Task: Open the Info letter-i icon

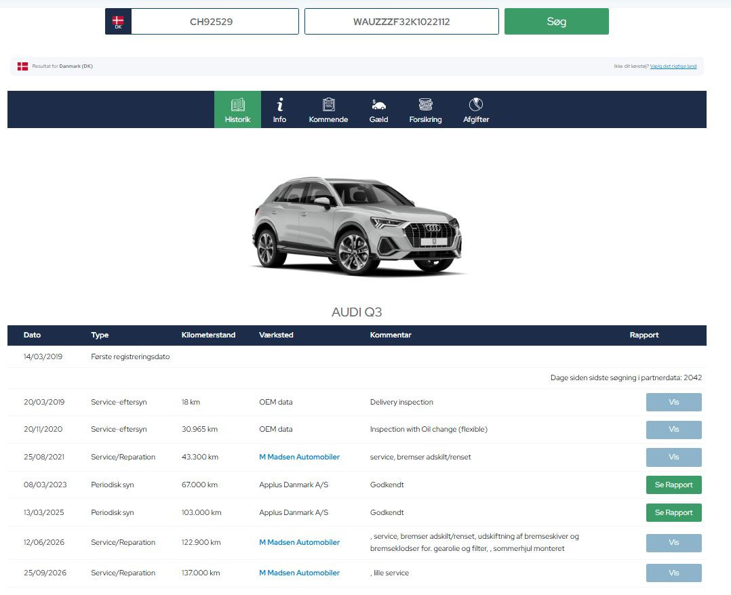Action: [x=279, y=110]
